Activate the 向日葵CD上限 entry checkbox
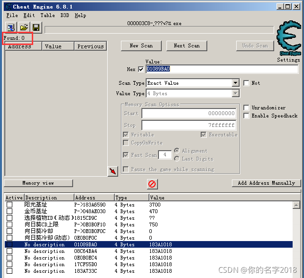This screenshot has width=304, height=278. coord(9,224)
